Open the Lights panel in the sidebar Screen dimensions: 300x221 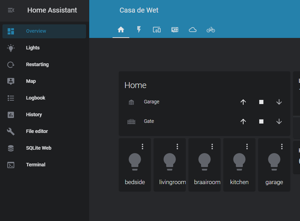tap(44, 48)
